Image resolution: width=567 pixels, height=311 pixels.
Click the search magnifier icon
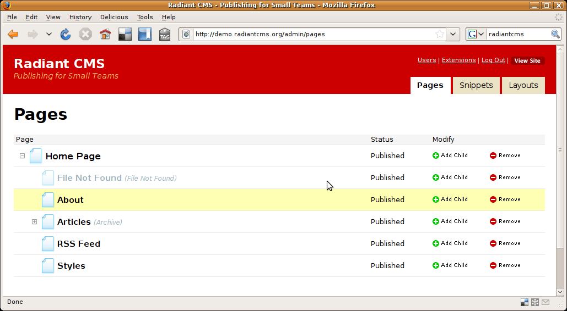click(555, 34)
